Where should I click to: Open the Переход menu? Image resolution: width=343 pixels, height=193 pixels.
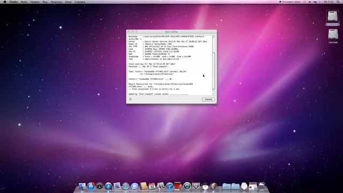pyautogui.click(x=56, y=2)
